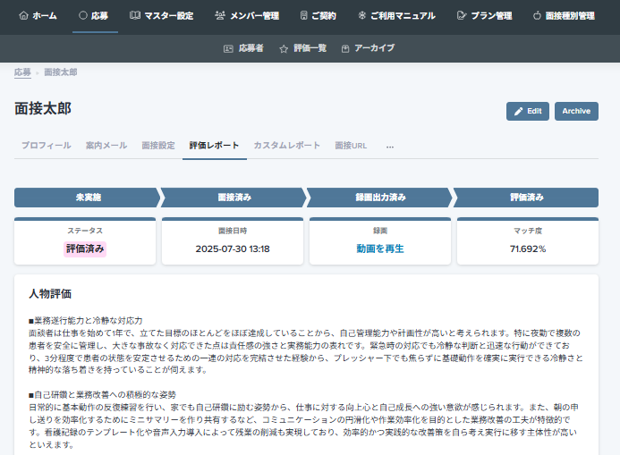
Task: Click the Edit button
Action: pyautogui.click(x=528, y=112)
